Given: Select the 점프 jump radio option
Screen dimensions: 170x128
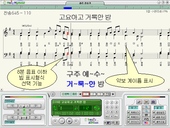Looking at the screenshot, I should click(x=73, y=94).
